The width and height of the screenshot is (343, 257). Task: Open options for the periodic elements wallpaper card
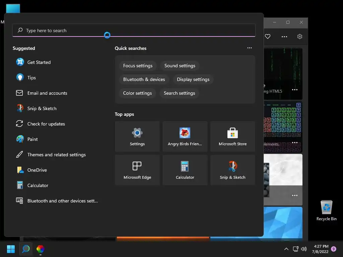tap(295, 143)
